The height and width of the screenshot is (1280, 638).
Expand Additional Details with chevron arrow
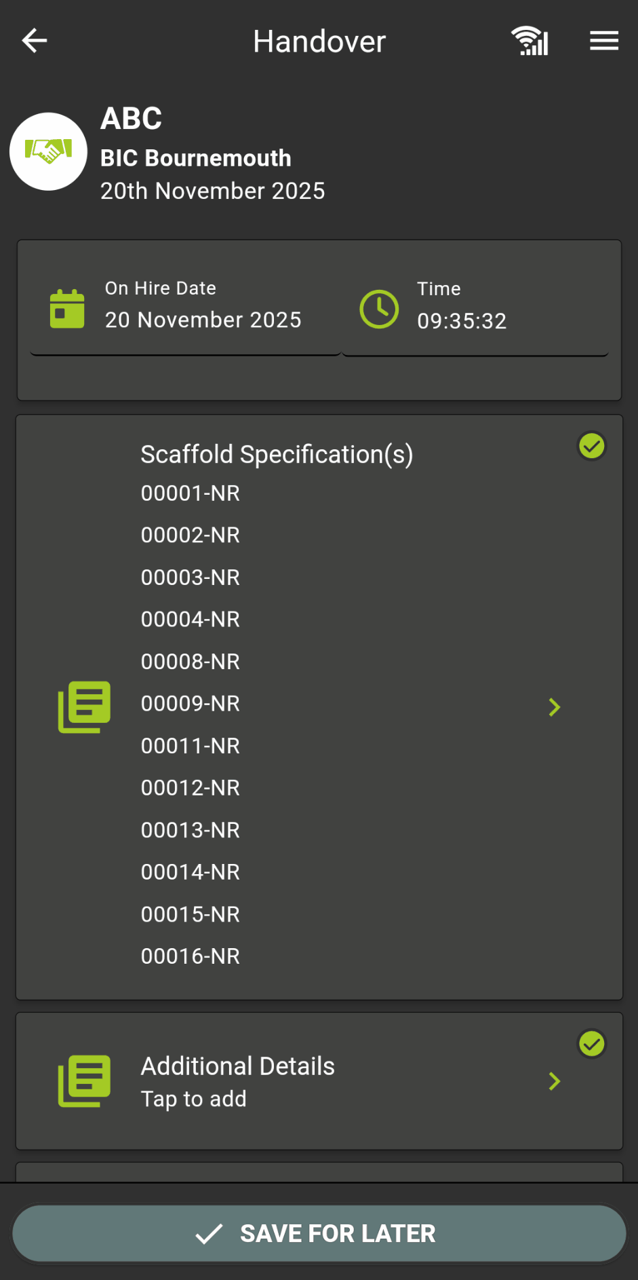[555, 1081]
